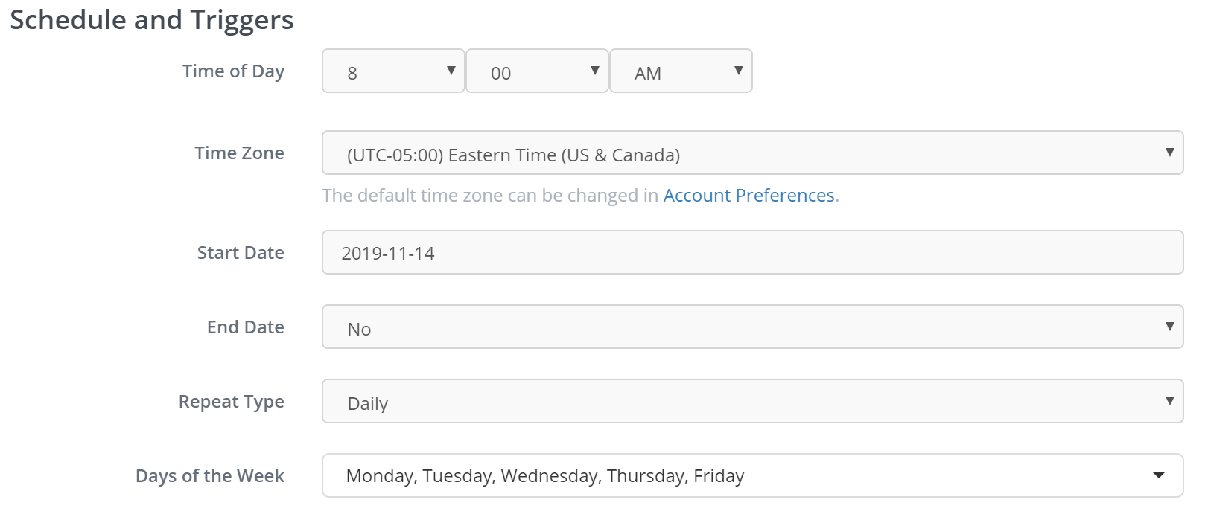Click the arrow icon on the minute selector

click(x=594, y=71)
